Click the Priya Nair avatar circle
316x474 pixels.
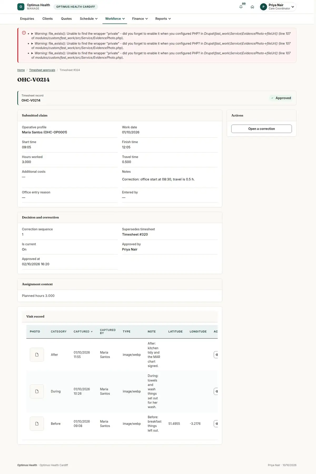[x=263, y=7]
